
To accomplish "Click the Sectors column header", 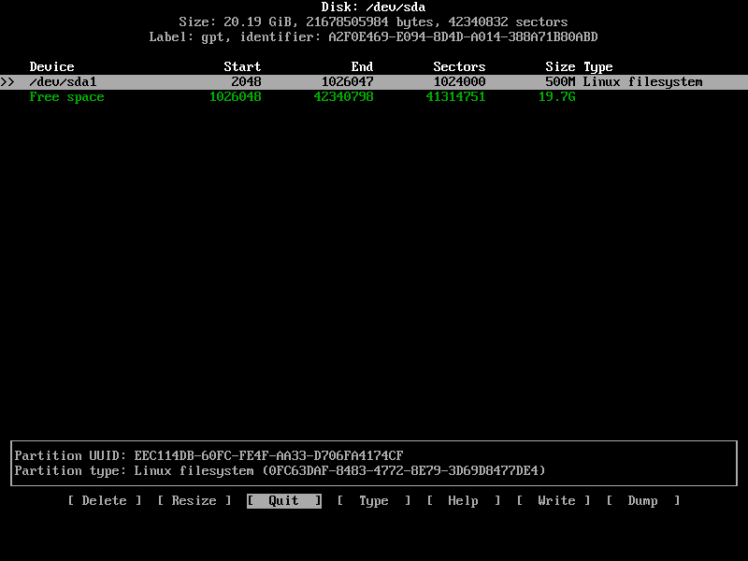I will (x=459, y=66).
